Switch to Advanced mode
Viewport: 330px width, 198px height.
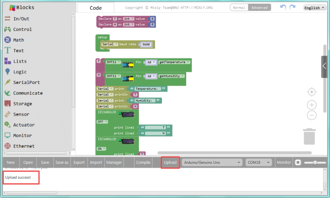click(x=260, y=8)
